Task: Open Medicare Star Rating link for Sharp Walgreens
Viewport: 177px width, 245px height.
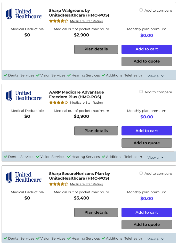Action: [x=86, y=21]
